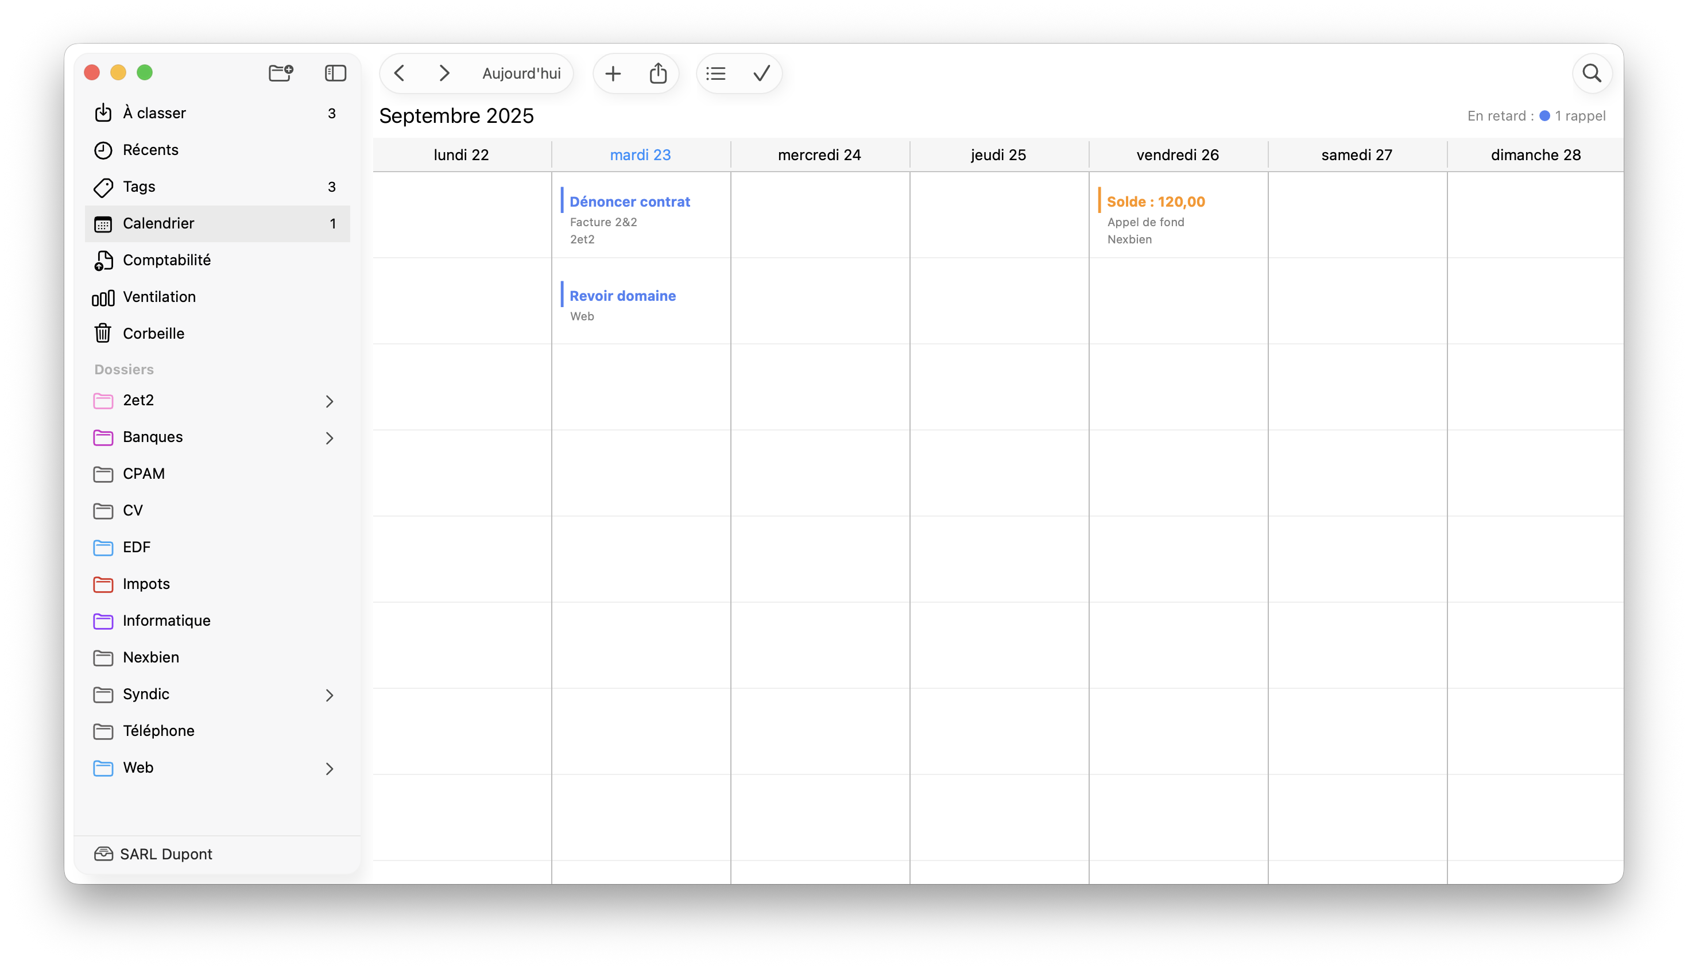
Task: Open search with the magnifying glass icon
Action: (x=1592, y=73)
